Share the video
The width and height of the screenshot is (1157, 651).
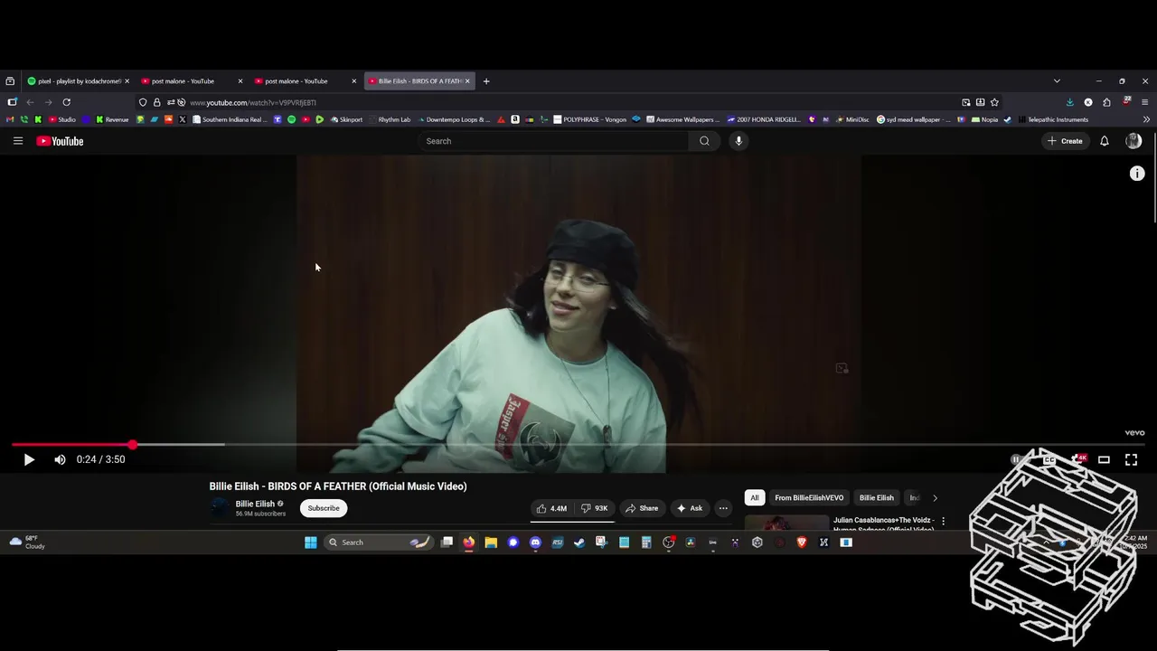pos(642,508)
